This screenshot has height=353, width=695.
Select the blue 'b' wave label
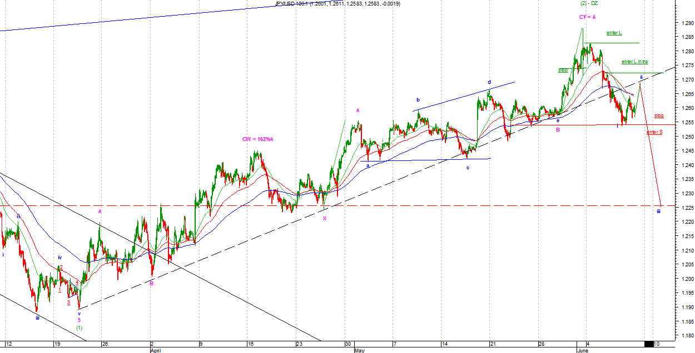(x=418, y=100)
